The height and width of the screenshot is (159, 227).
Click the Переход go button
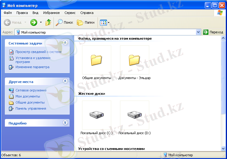point(213,32)
